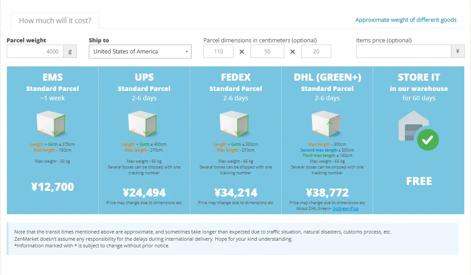The height and width of the screenshot is (275, 471).
Task: Open Approximate weight of different goods link
Action: click(405, 20)
